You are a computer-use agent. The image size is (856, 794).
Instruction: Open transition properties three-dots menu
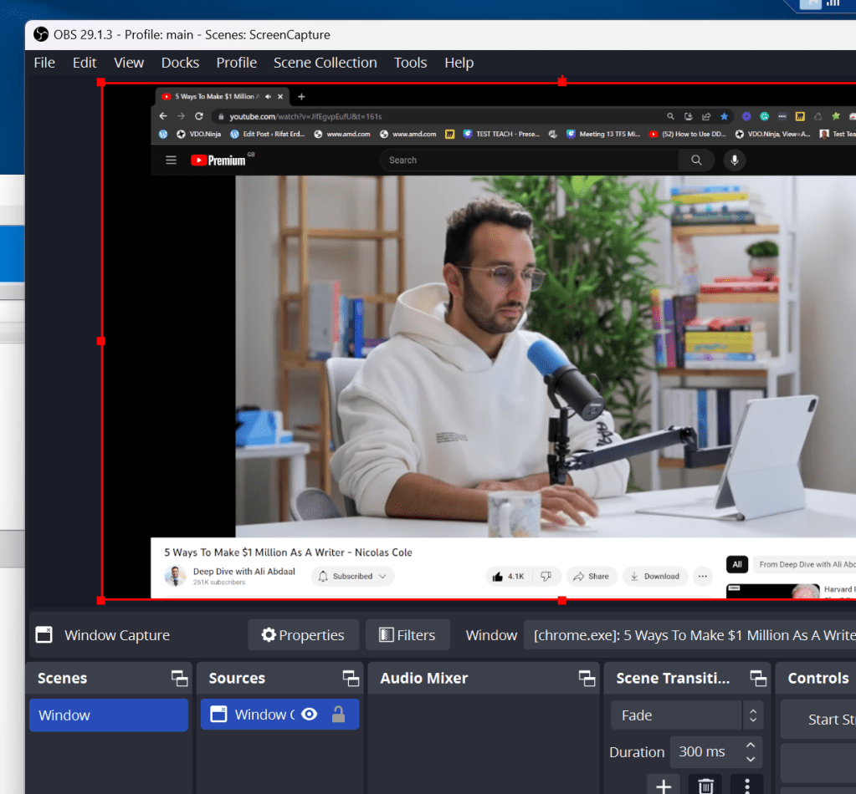click(x=747, y=786)
